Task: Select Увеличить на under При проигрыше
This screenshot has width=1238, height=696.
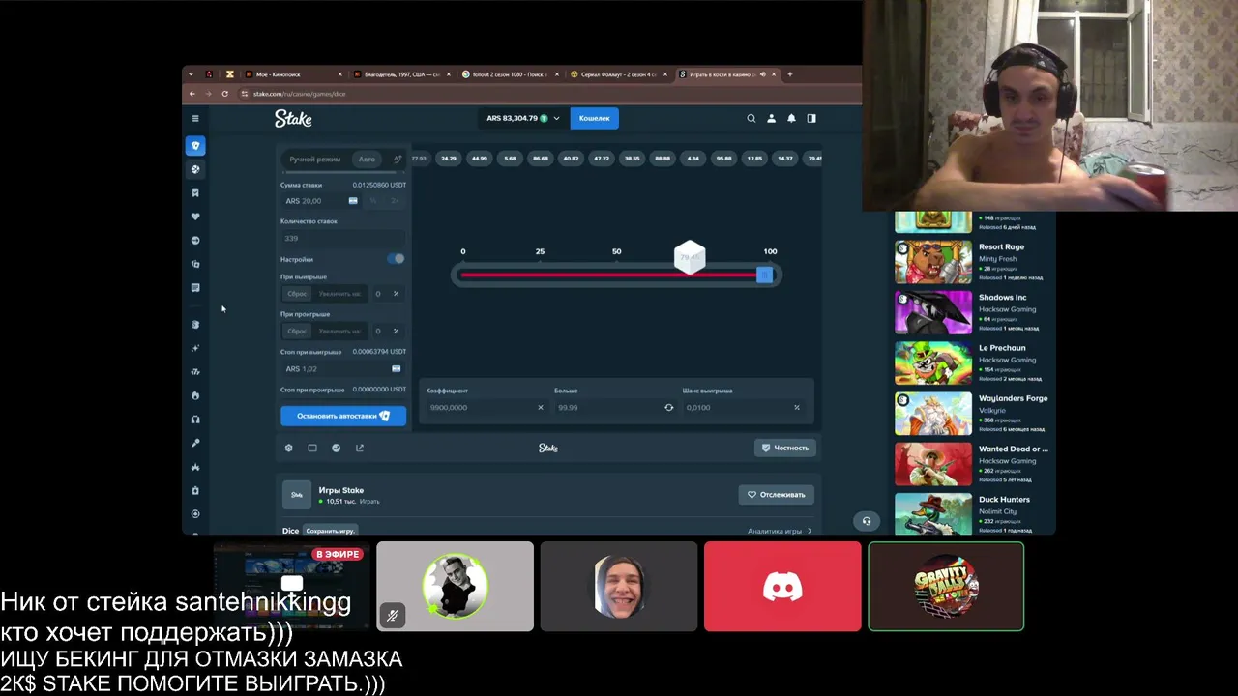Action: [x=339, y=331]
